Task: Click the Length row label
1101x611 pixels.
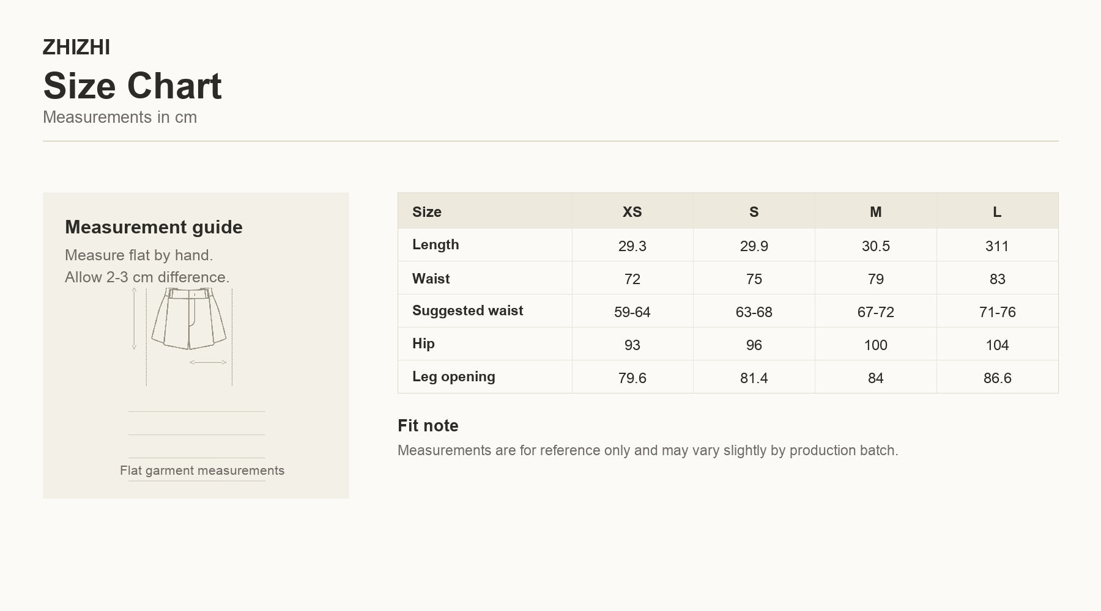Action: point(436,244)
